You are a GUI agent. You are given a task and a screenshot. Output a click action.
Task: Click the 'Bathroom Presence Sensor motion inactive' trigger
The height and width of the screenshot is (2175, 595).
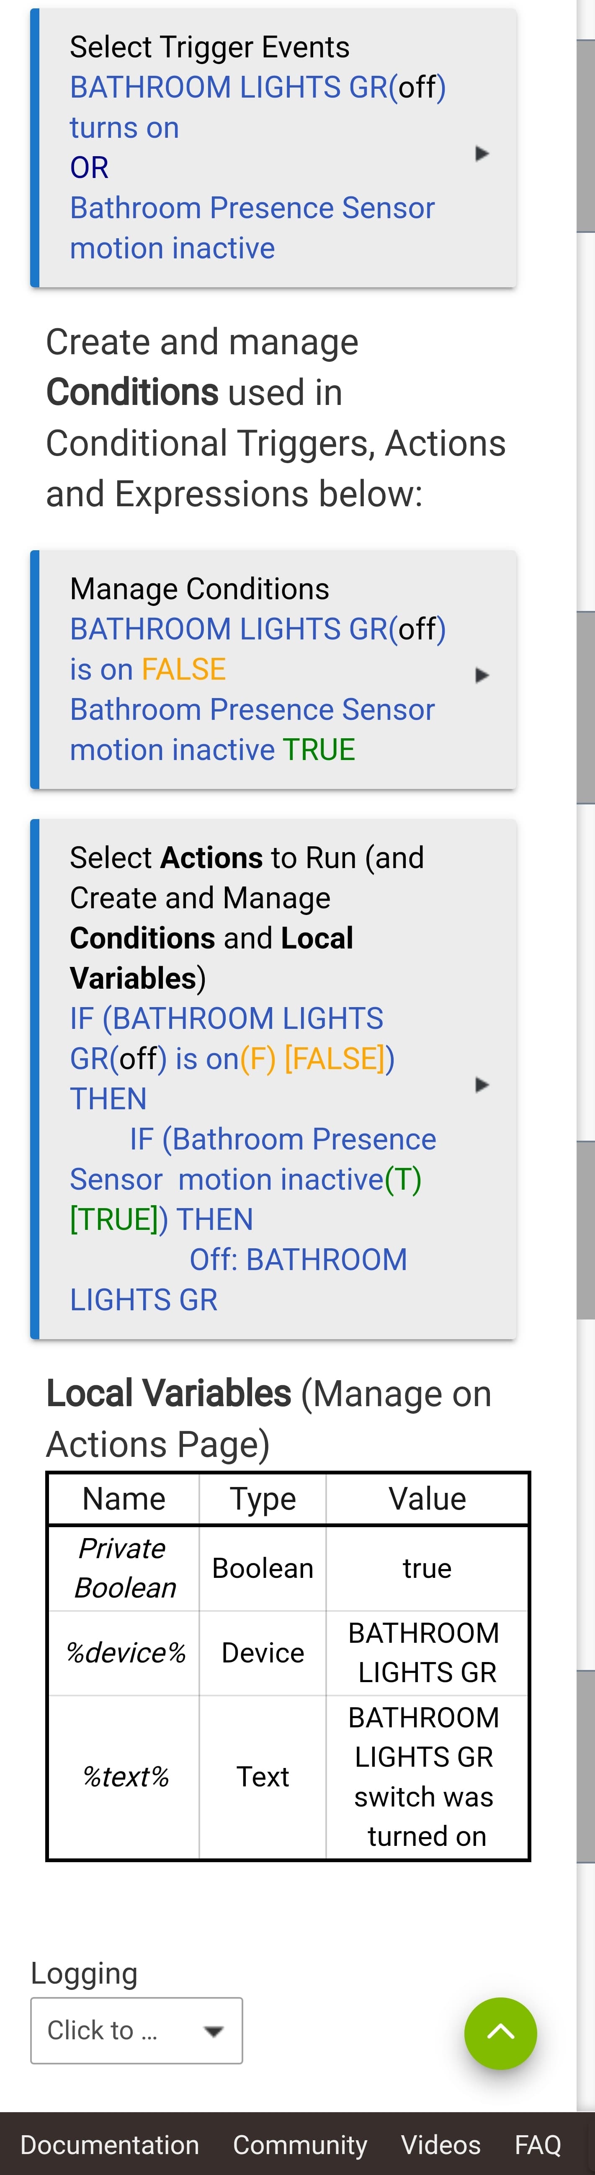point(252,228)
